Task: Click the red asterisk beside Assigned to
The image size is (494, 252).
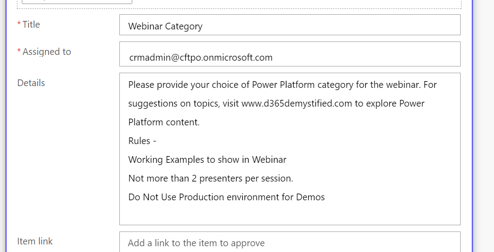Action: coord(19,51)
